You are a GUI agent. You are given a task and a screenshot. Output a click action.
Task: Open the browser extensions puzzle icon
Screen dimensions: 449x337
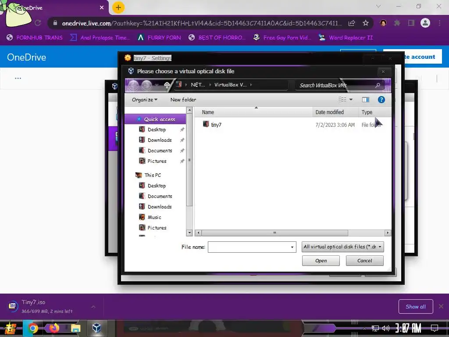(x=397, y=23)
